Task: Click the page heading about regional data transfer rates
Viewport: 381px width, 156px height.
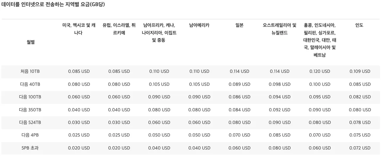Action: [x=54, y=4]
